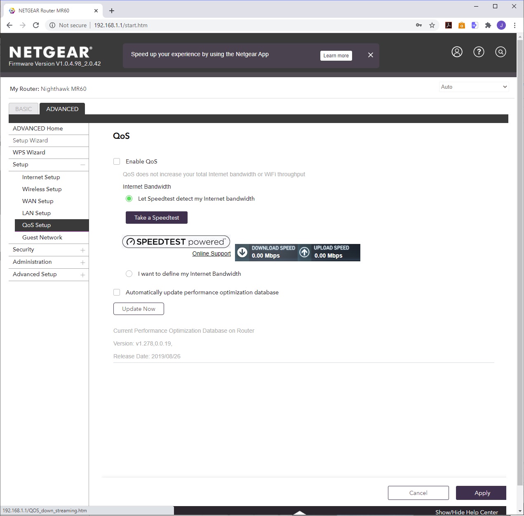This screenshot has width=524, height=516.
Task: Go back using browser back arrow
Action: (9, 25)
